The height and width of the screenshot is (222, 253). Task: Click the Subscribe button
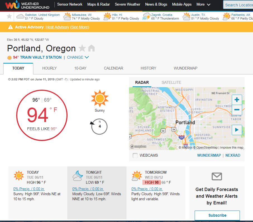(x=217, y=215)
